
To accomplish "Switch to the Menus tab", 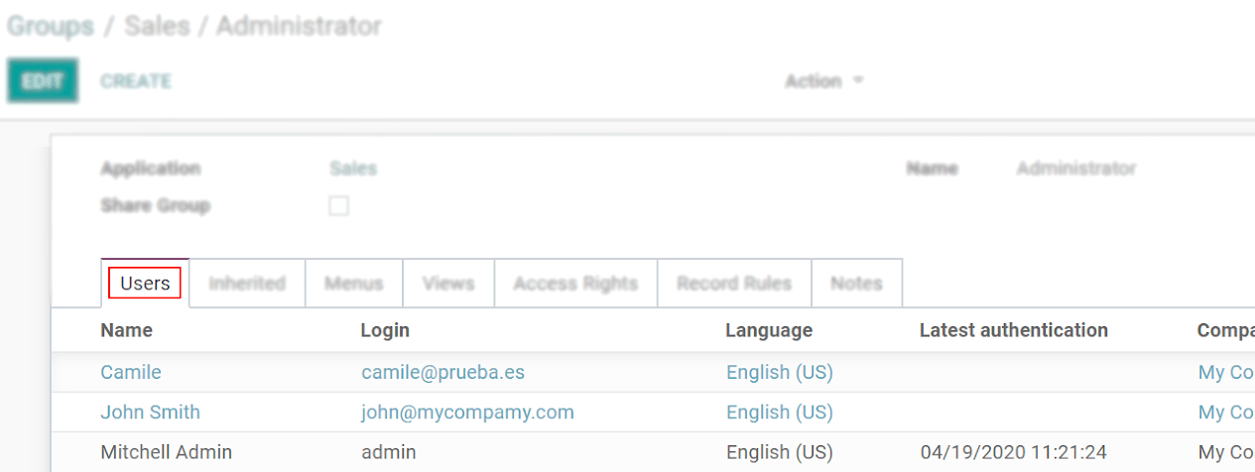I will point(353,284).
